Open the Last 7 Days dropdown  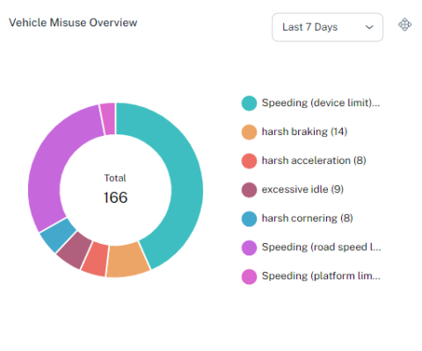(x=327, y=27)
